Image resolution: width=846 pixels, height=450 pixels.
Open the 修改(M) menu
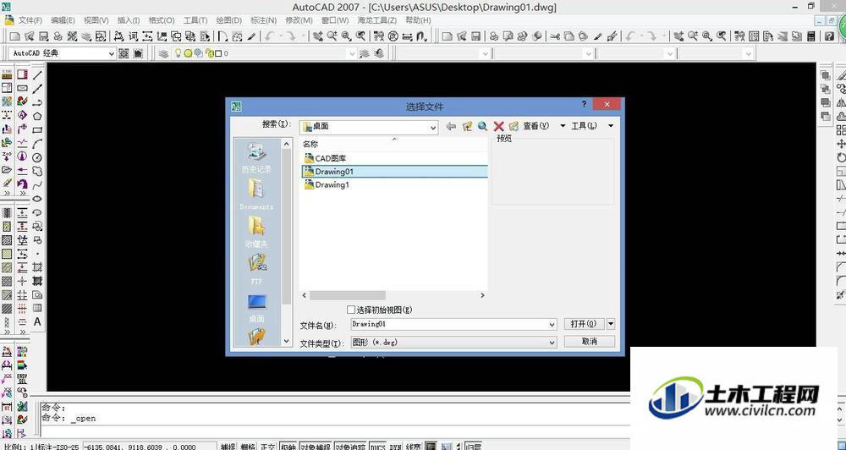[x=299, y=20]
